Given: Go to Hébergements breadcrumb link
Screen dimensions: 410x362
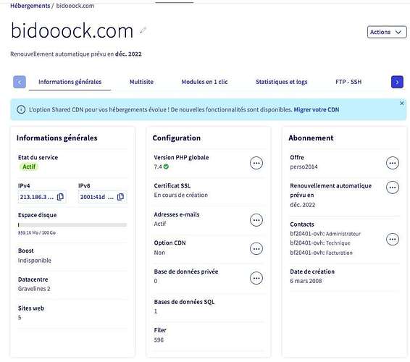Looking at the screenshot, I should [x=30, y=6].
